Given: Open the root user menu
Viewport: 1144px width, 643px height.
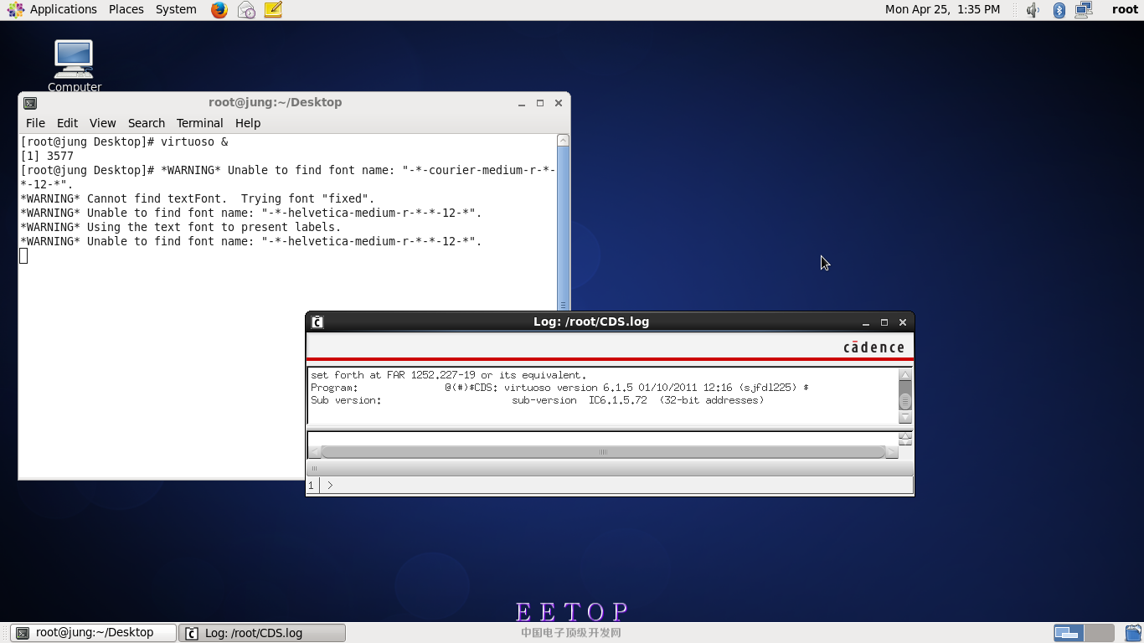Looking at the screenshot, I should (x=1125, y=10).
